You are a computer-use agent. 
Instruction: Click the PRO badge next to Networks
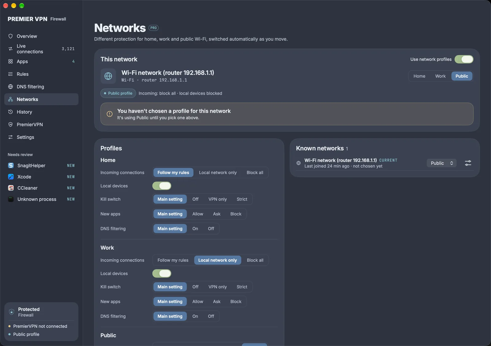click(153, 28)
